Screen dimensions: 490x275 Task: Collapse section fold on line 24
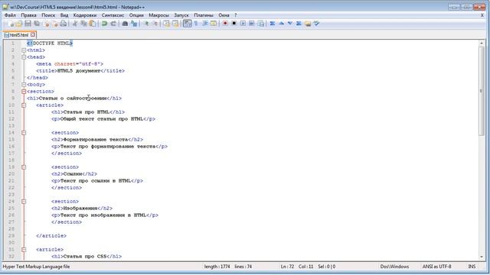(x=24, y=202)
